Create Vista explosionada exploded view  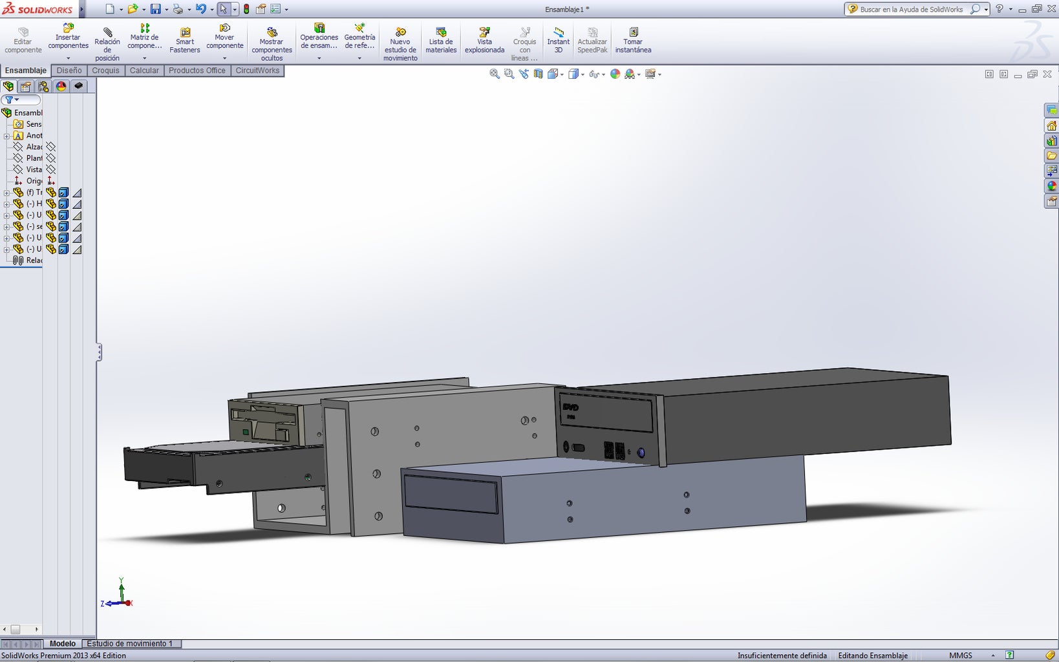484,40
